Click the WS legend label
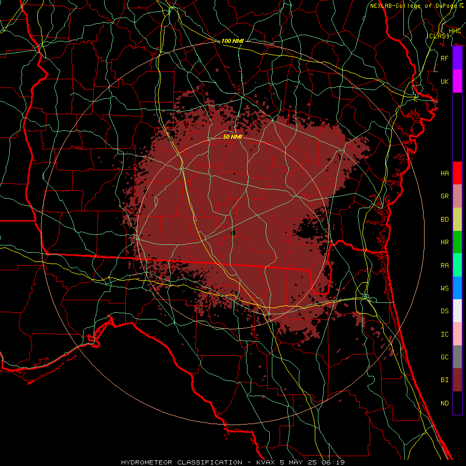 [445, 288]
